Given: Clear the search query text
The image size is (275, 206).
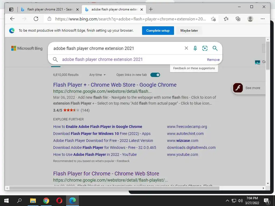Looking at the screenshot, I should tap(186, 48).
